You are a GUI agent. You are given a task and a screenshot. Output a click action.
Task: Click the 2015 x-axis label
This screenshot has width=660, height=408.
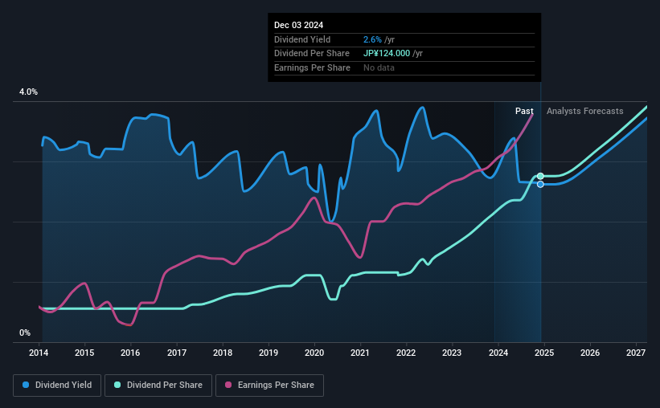coord(84,353)
